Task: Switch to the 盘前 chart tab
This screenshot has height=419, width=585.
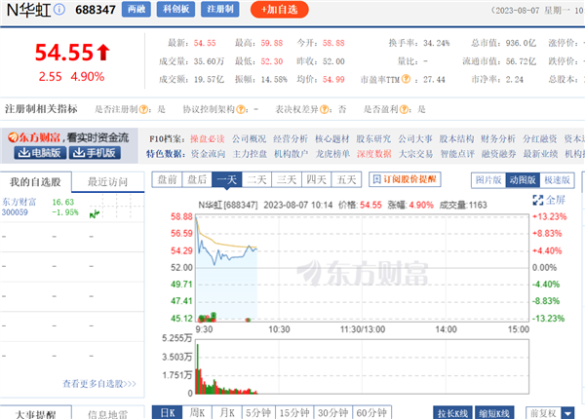Action: tap(167, 179)
